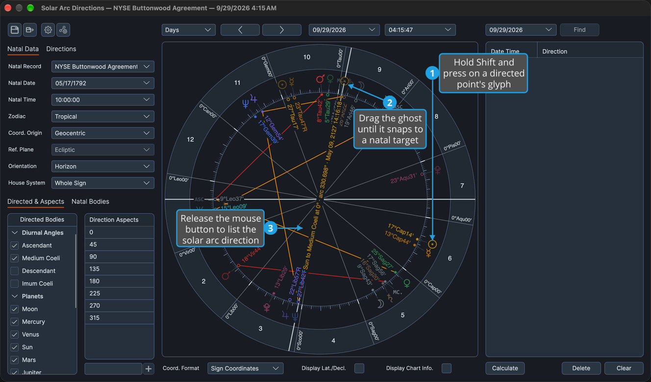Switch to the Natal Bodies tab
Screen dimensions: 651x382
(x=90, y=202)
